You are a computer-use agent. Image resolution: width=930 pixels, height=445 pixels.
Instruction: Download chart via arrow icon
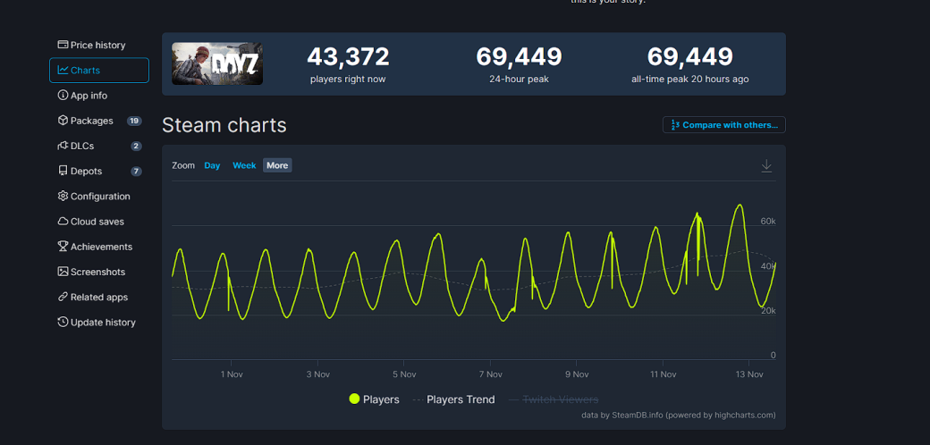coord(766,166)
